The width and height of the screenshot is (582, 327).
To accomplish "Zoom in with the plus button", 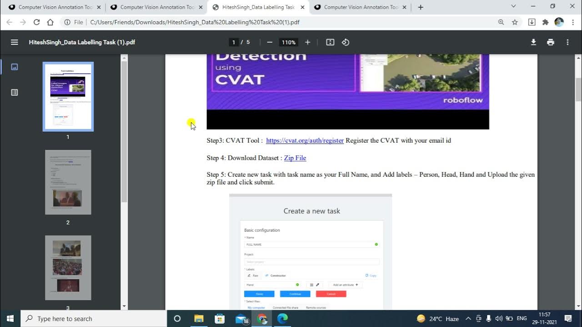I will (x=307, y=42).
